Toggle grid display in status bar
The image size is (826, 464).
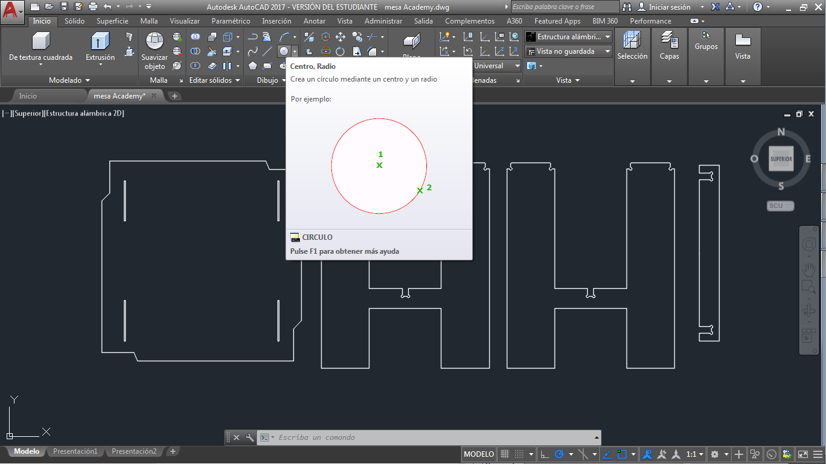(x=506, y=454)
